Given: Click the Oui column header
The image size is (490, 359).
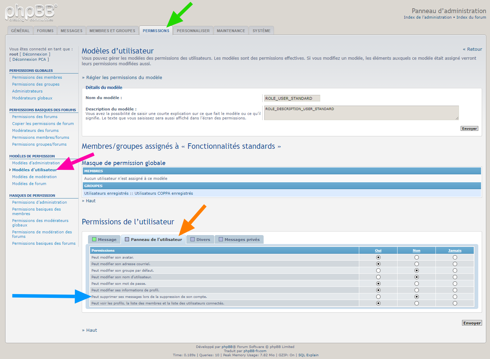Looking at the screenshot, I should [x=378, y=251].
